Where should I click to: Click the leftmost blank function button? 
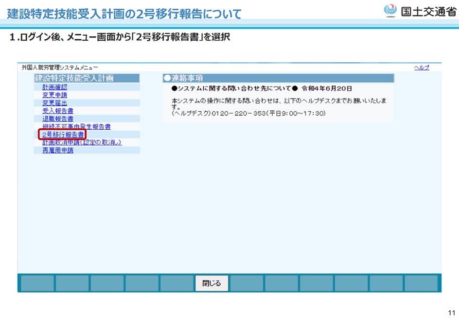click(36, 283)
